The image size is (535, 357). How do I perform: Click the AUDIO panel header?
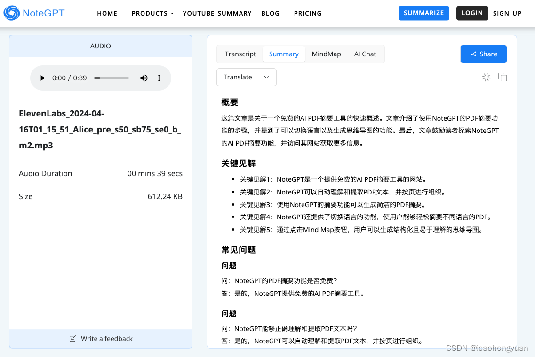pos(101,46)
